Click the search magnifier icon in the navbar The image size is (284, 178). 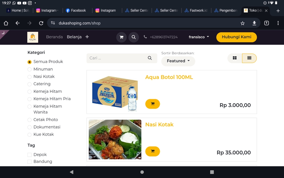[133, 37]
